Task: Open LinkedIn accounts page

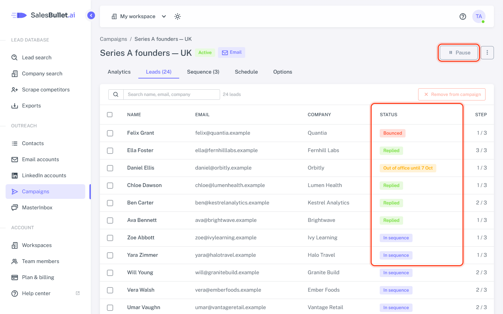Action: click(45, 175)
